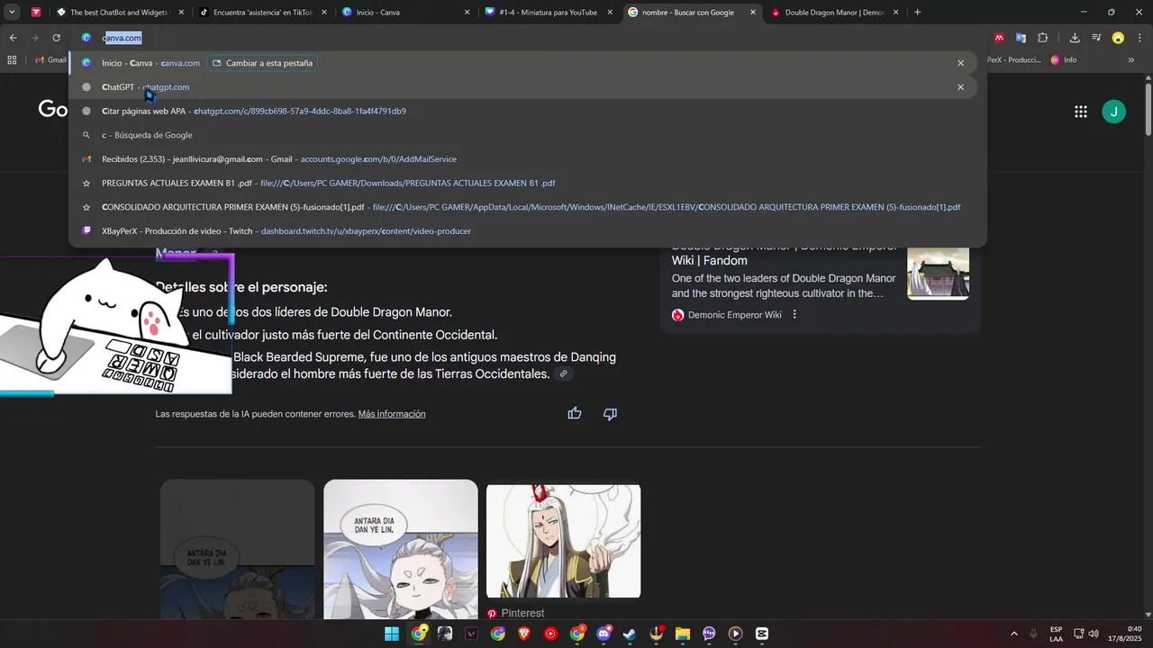Switch to the Inicio - Canva tab
Image resolution: width=1153 pixels, height=648 pixels.
pyautogui.click(x=405, y=13)
